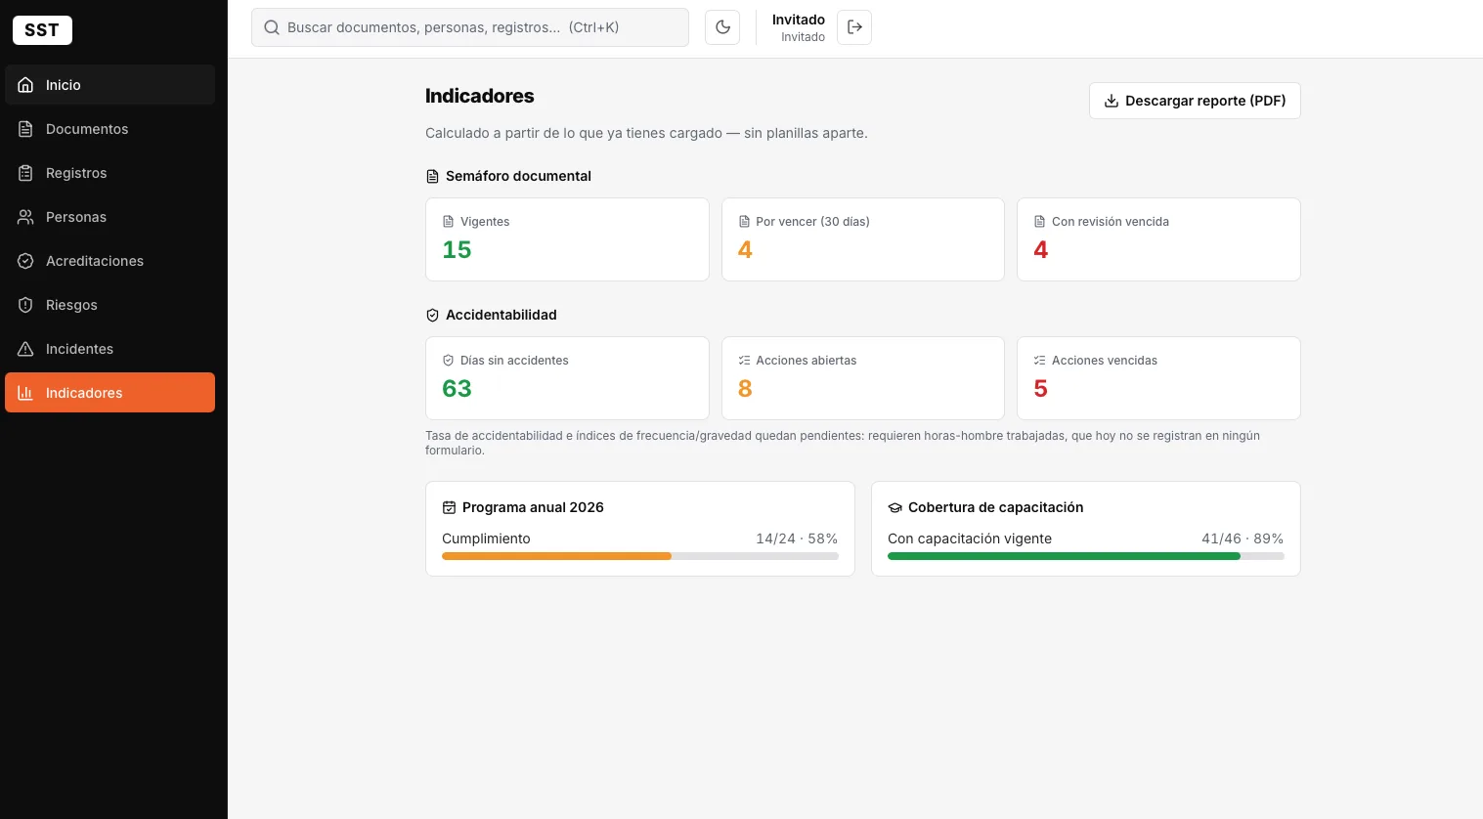
Task: Click the Accidentabilidad shield icon
Action: coord(432,315)
